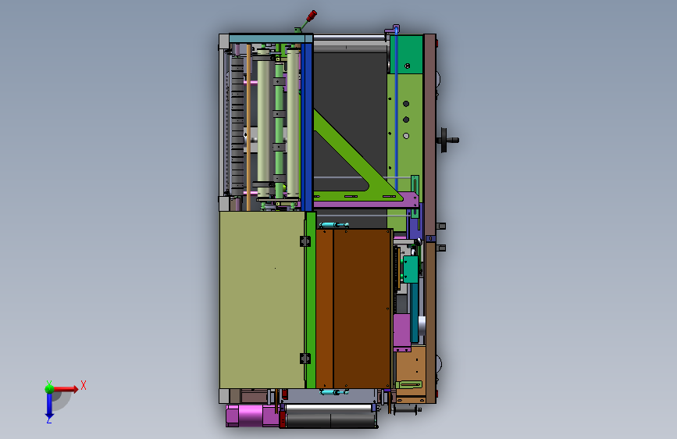Select the orange vertical rod in the roller section
The width and height of the screenshot is (677, 439).
[248, 127]
